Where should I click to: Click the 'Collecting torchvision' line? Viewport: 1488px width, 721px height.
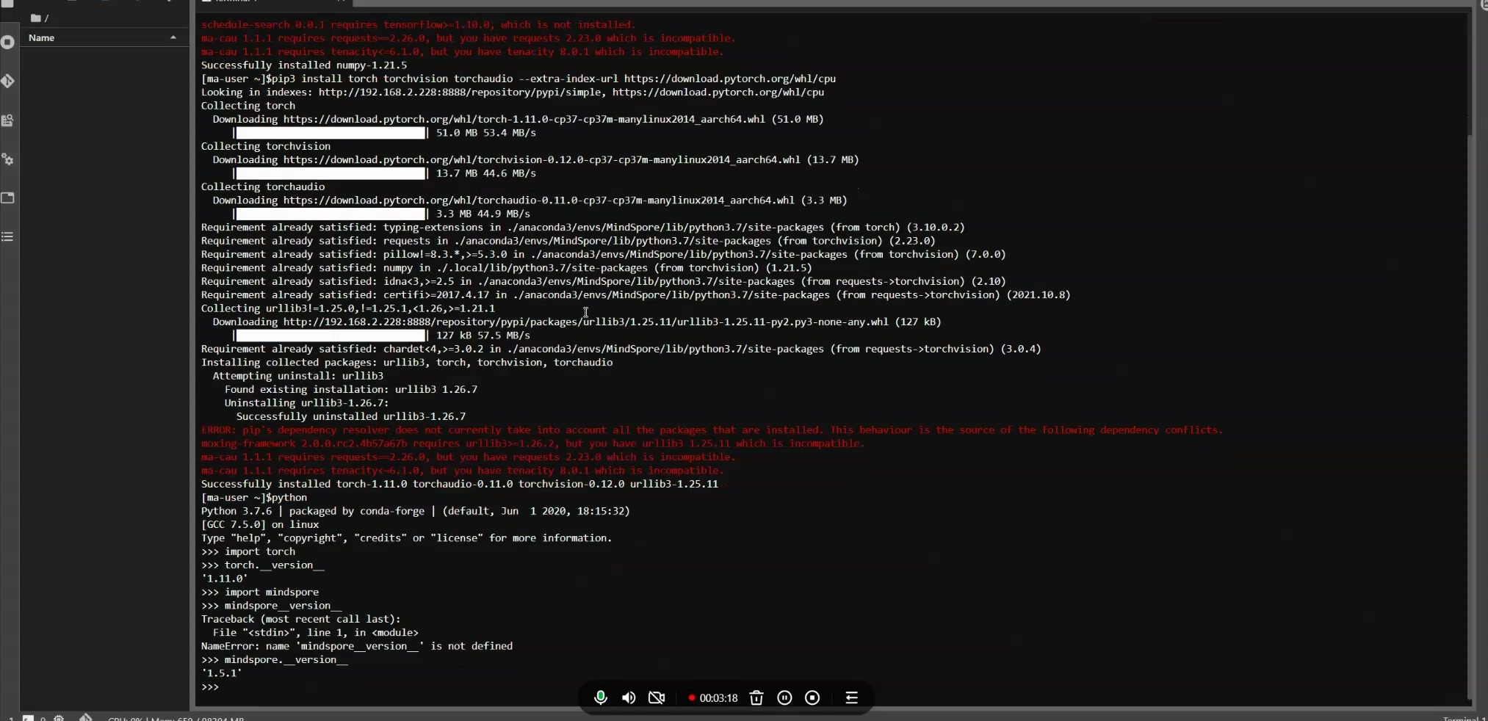(x=266, y=146)
